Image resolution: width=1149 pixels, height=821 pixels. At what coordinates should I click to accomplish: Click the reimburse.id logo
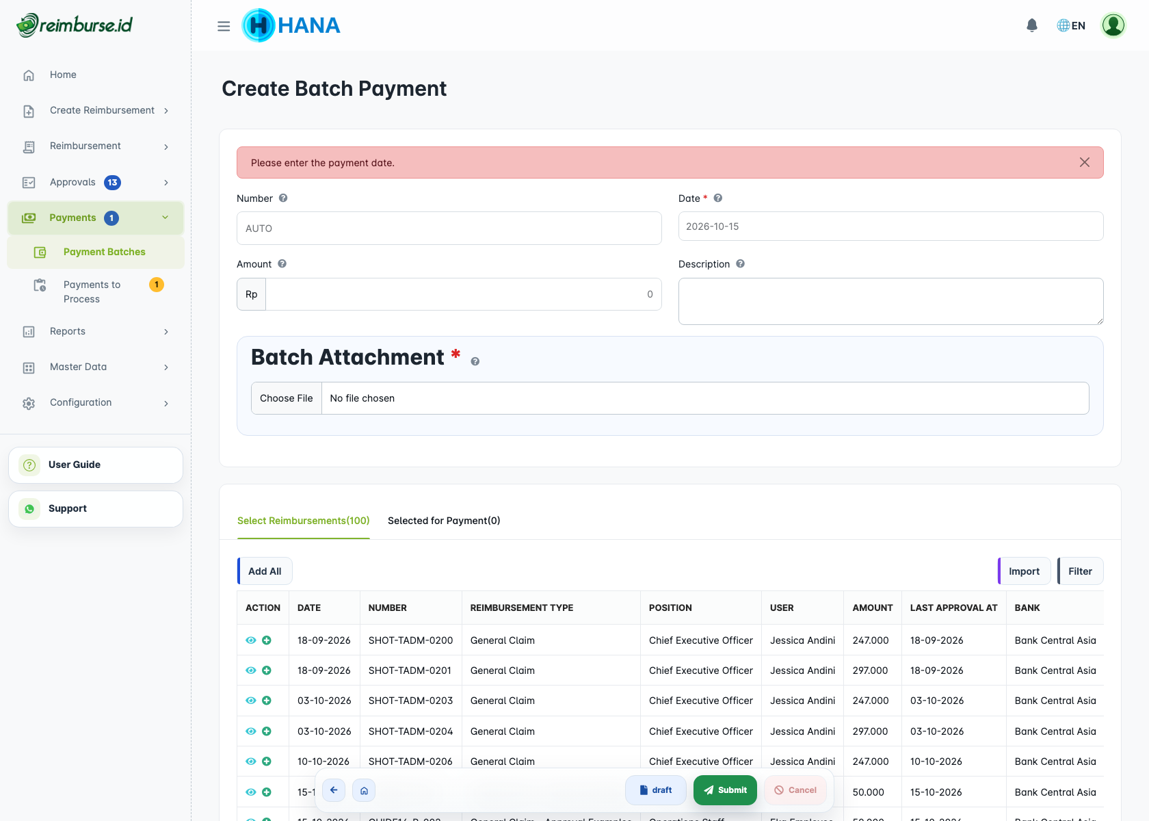pos(74,25)
